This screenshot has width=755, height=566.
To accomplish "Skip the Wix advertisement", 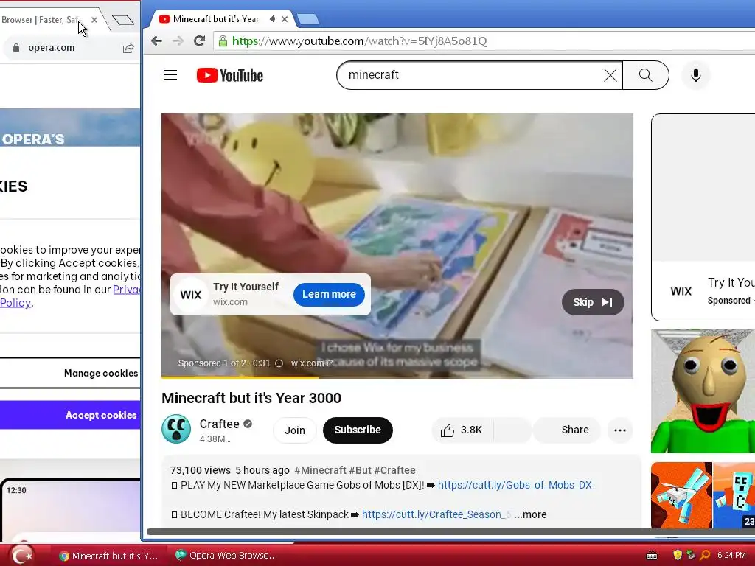I will 593,302.
